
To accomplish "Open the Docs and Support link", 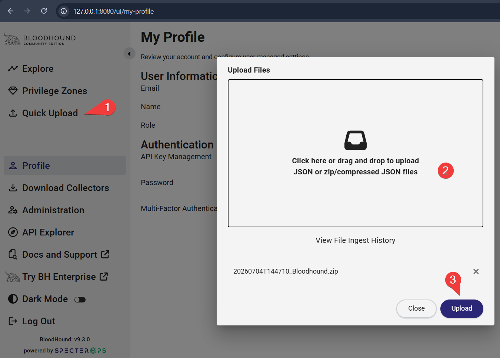I will 60,255.
